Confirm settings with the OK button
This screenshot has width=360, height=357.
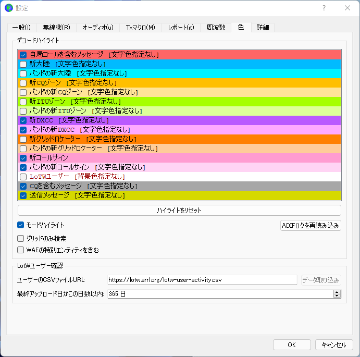coord(292,345)
